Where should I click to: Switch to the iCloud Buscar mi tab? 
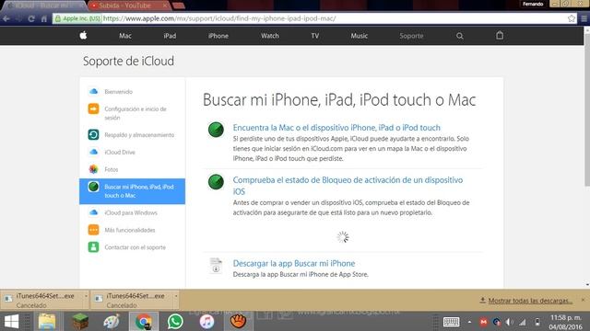click(45, 6)
